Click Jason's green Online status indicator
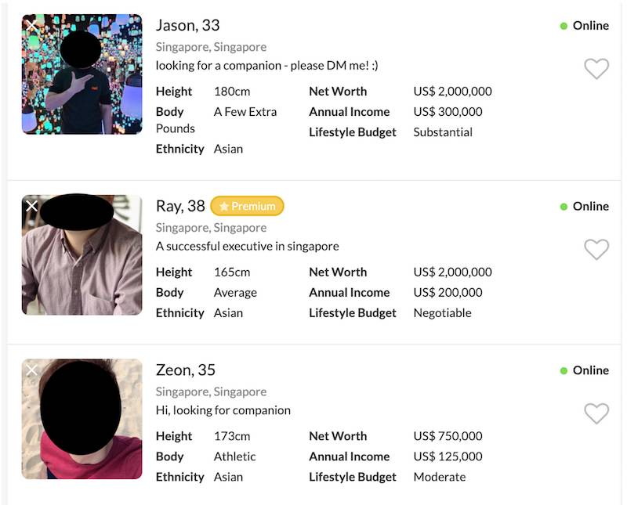 click(x=564, y=26)
